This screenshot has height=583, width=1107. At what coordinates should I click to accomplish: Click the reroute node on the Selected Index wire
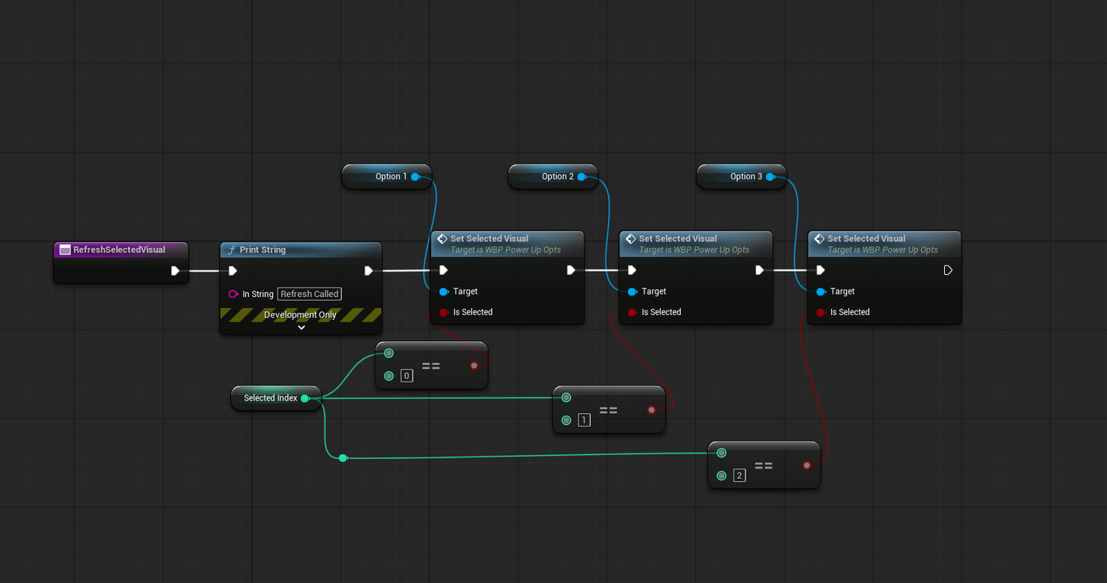pos(342,458)
